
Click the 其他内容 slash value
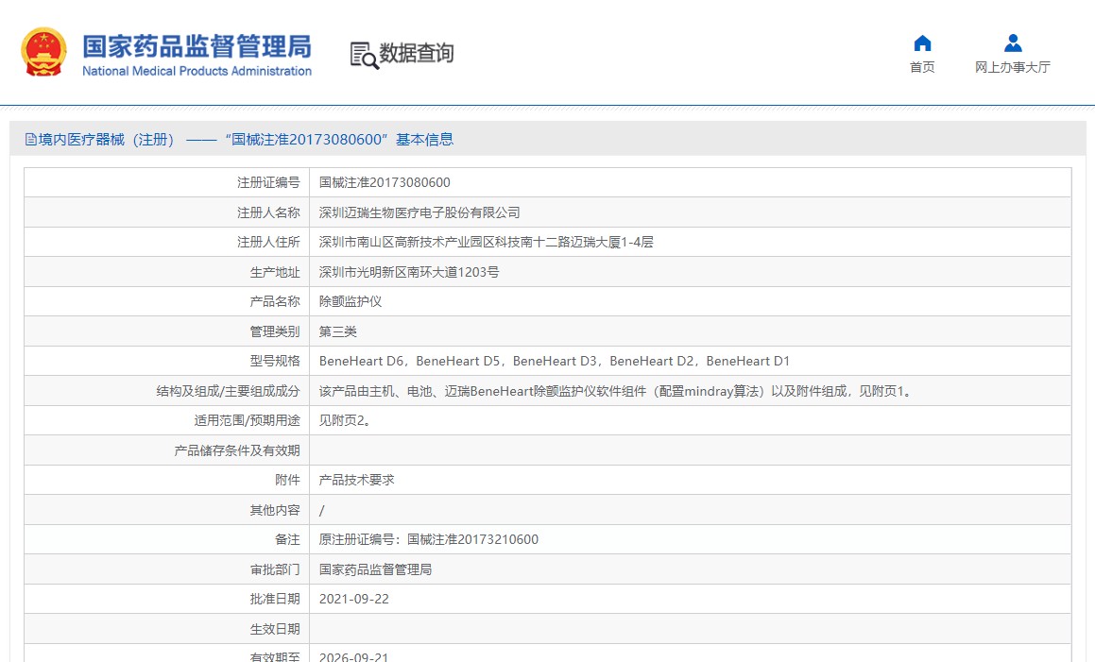322,511
